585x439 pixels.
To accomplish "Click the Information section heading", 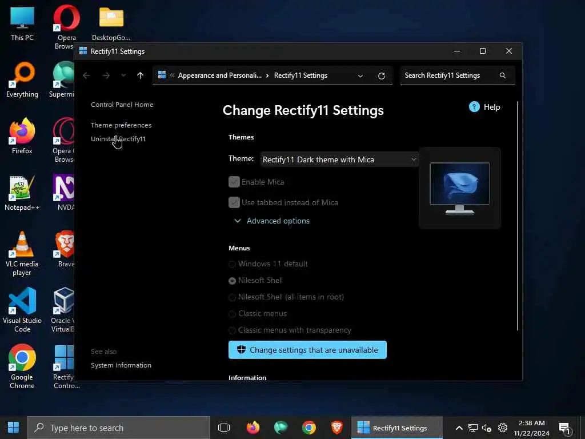I will (x=247, y=377).
